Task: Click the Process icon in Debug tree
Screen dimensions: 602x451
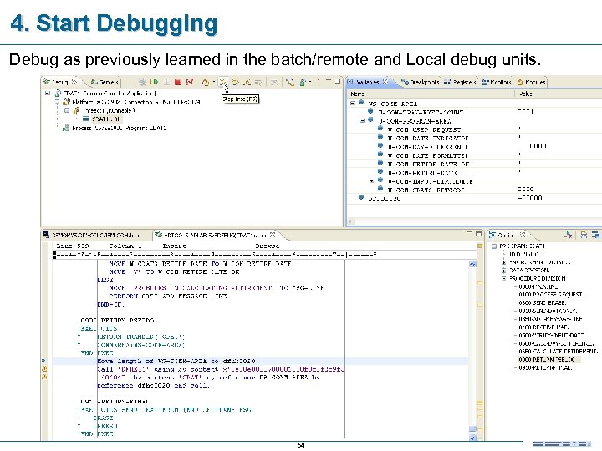Action: click(66, 128)
